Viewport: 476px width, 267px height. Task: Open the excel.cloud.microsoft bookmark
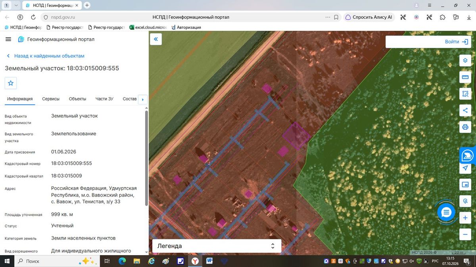[x=148, y=27]
